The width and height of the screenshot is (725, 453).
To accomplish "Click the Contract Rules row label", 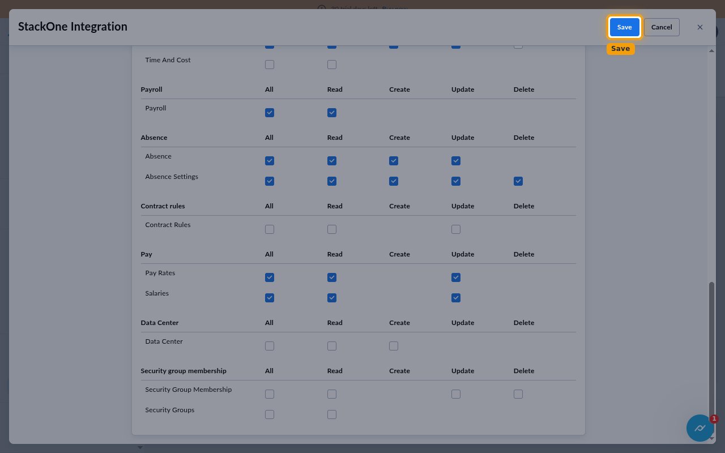I will coord(168,225).
